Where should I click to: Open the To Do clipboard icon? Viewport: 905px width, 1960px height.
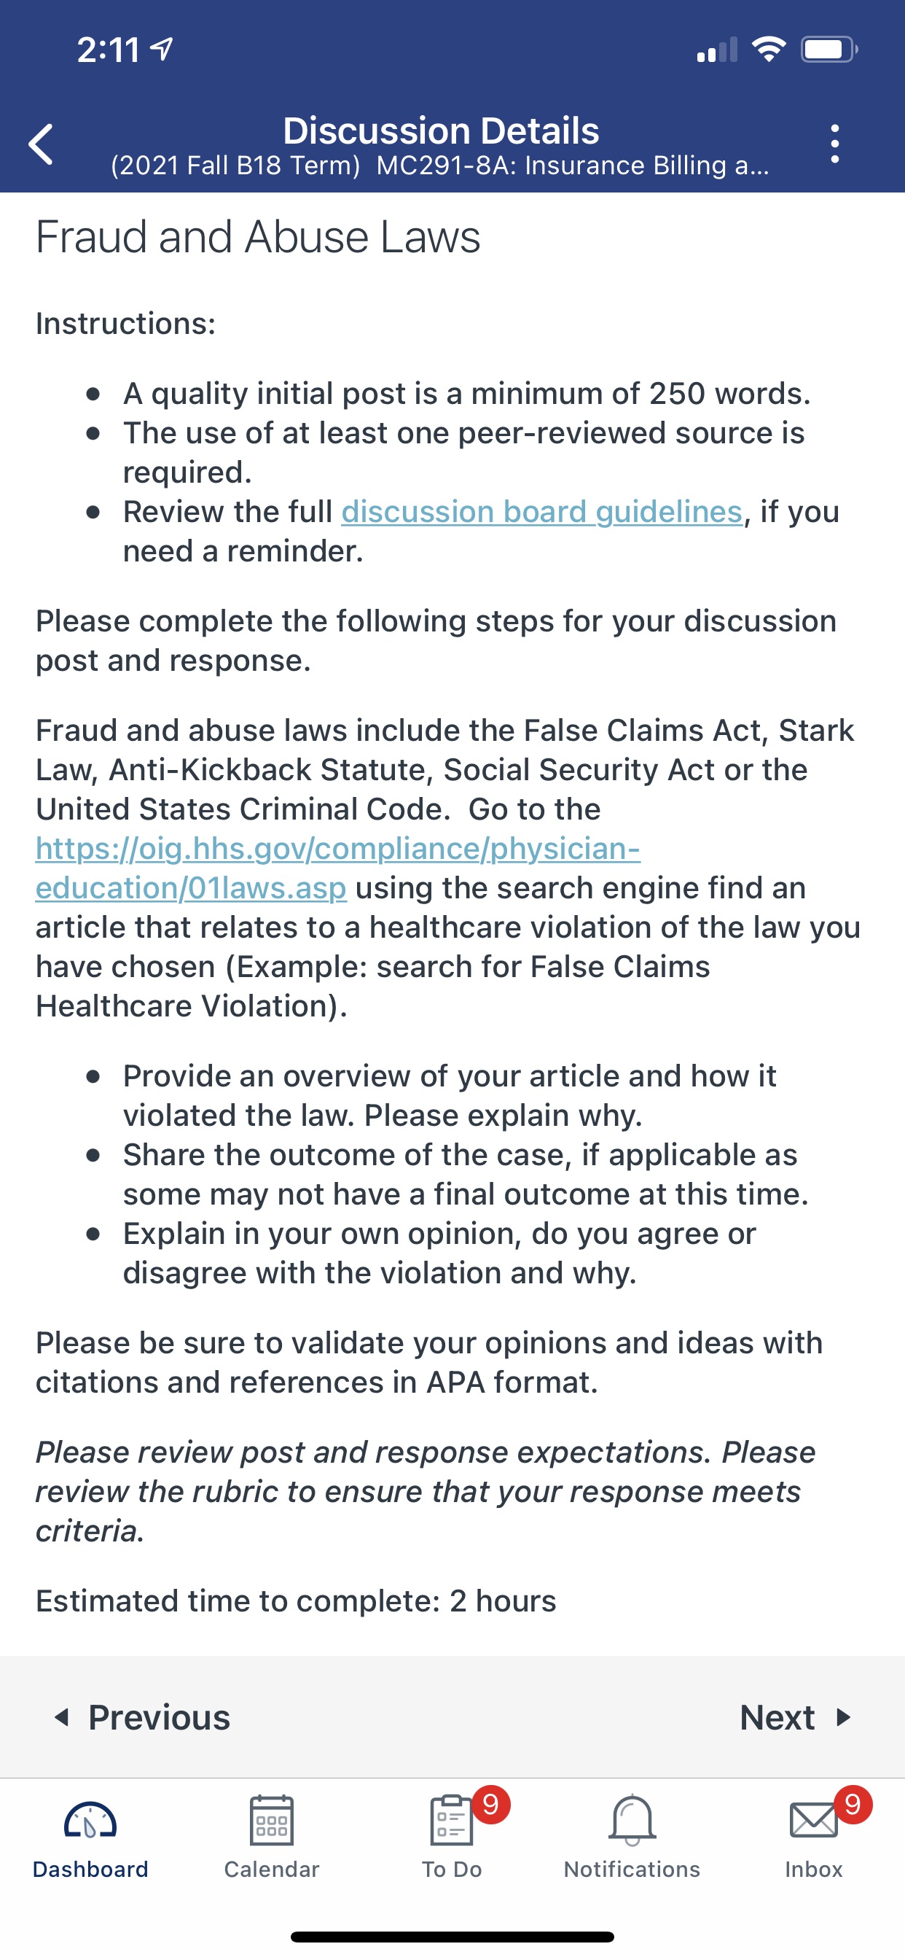coord(452,1820)
